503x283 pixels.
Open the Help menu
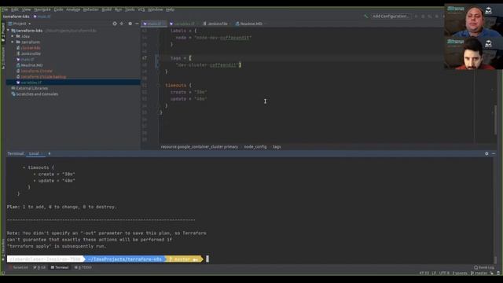click(x=170, y=9)
